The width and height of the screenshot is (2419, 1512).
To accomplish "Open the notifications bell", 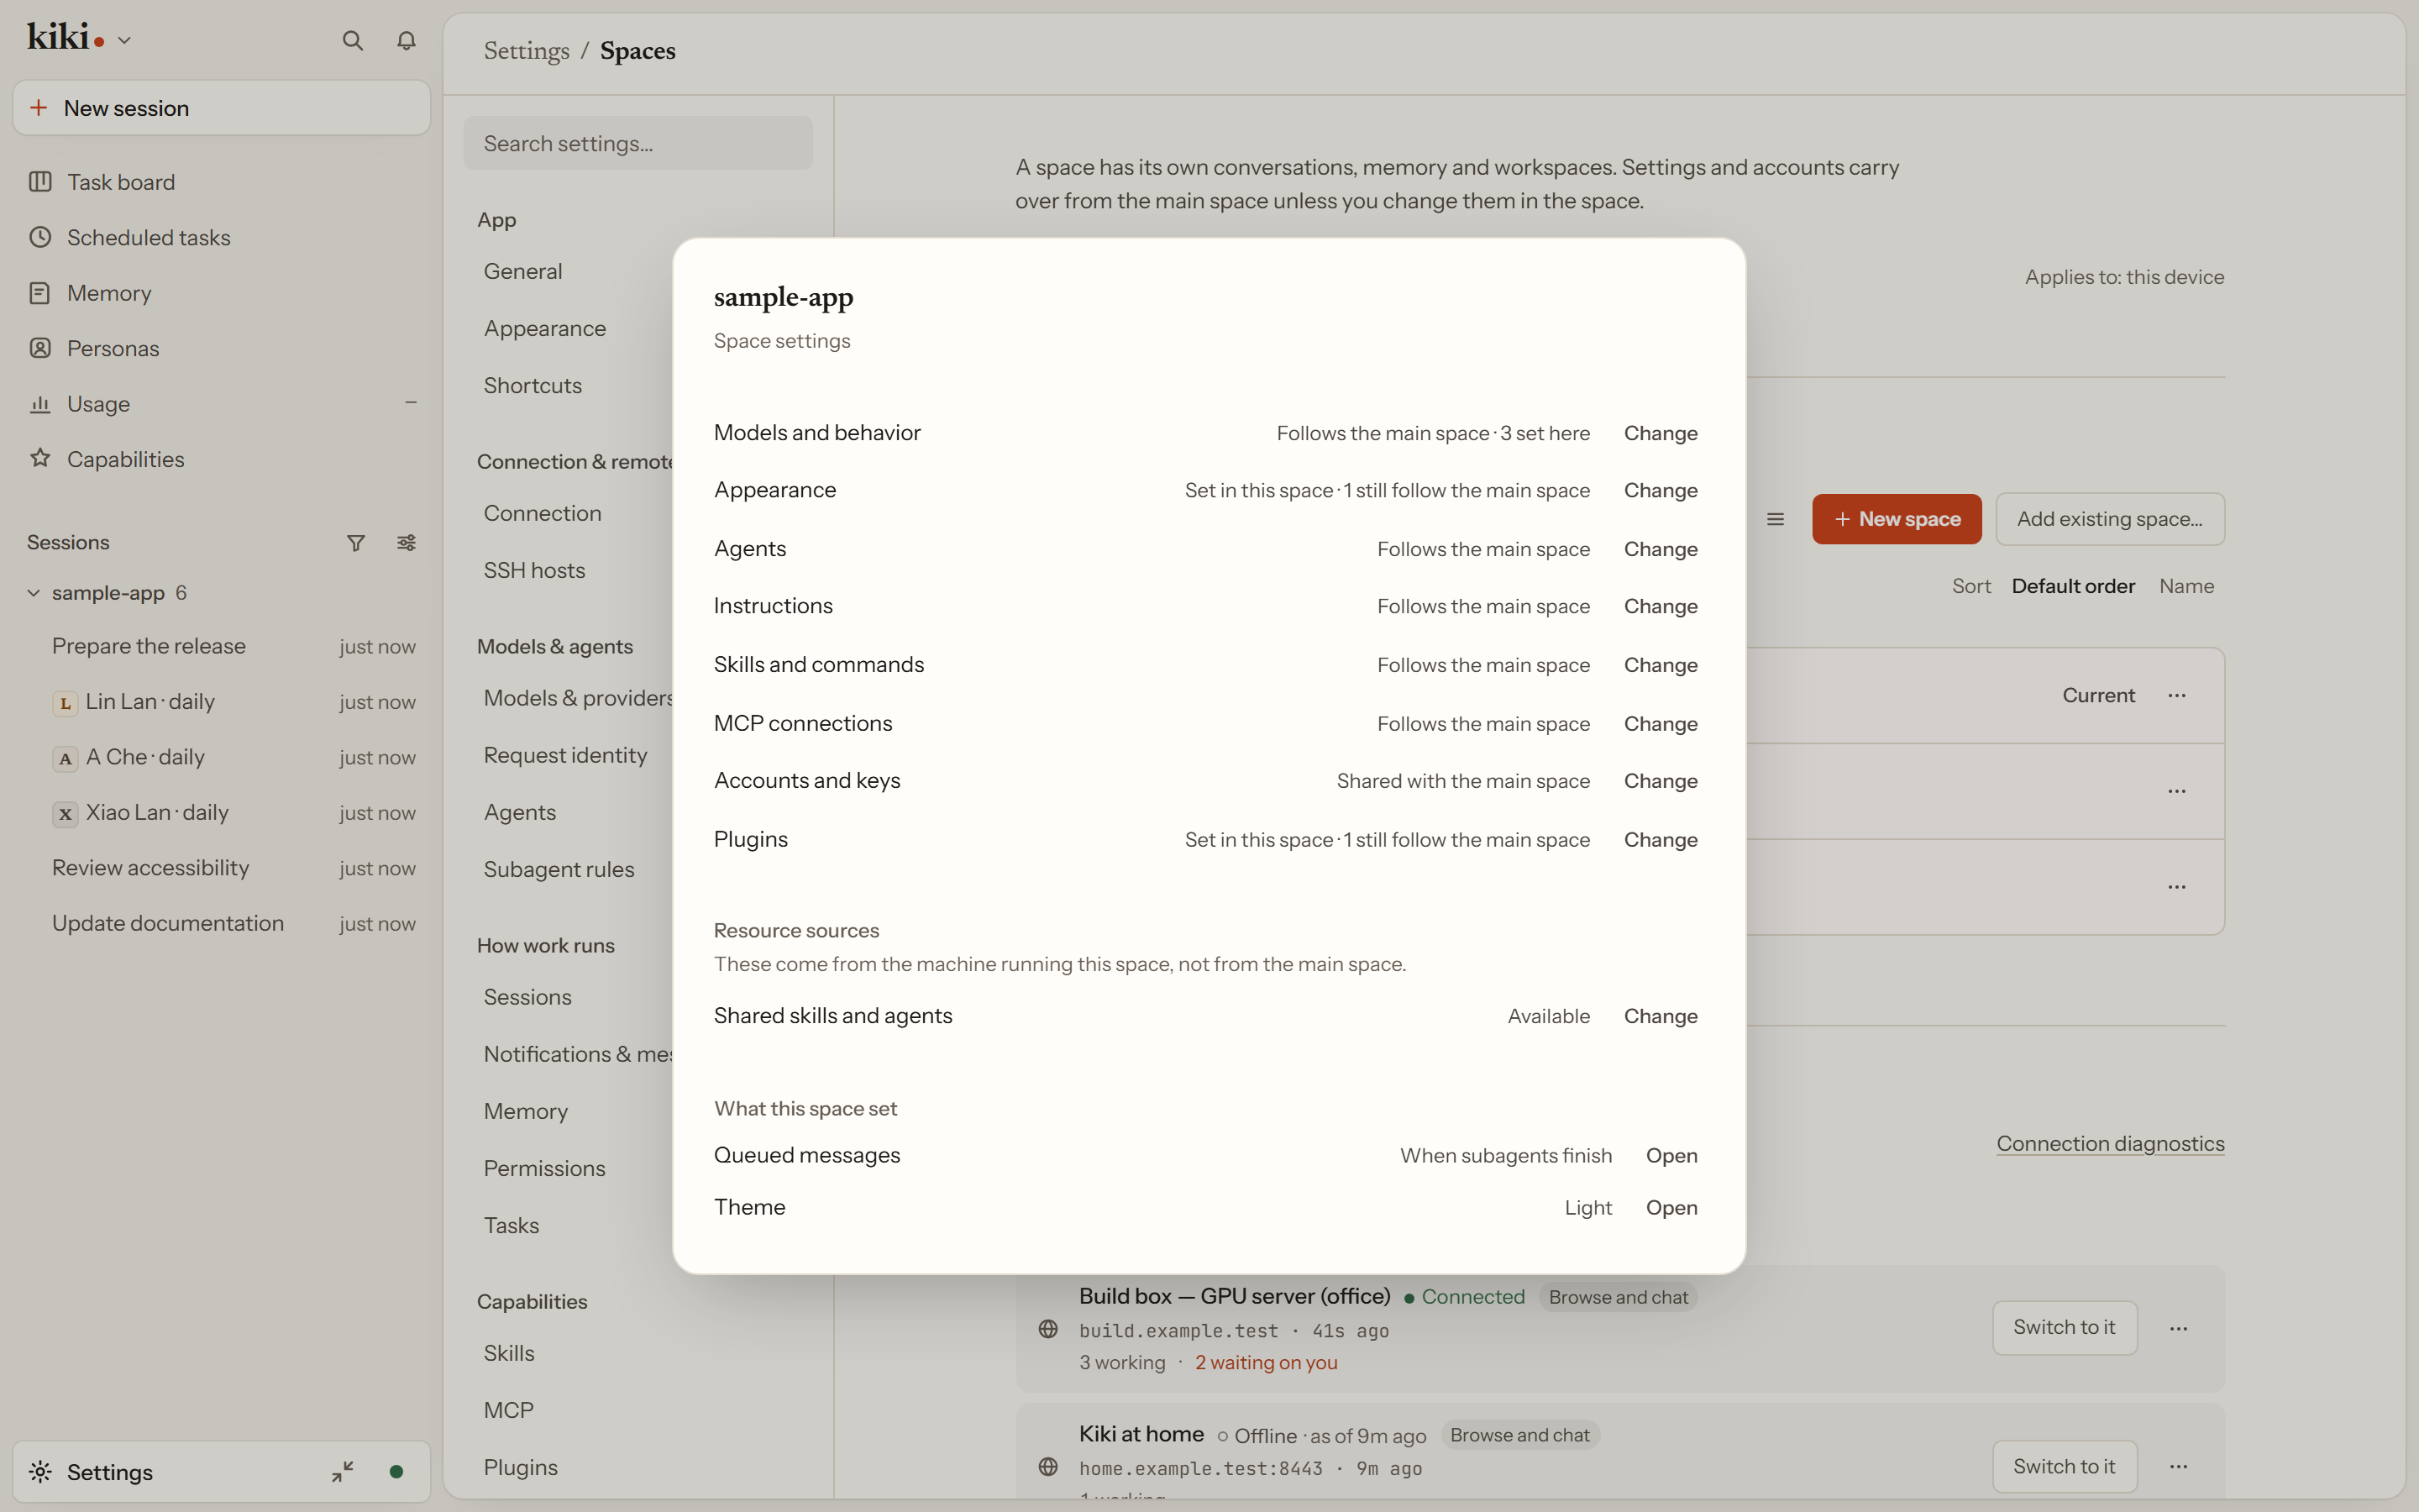I will coord(406,41).
